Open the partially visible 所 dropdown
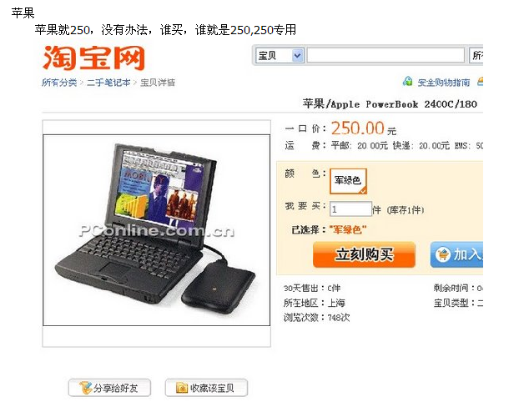This screenshot has height=407, width=519. (476, 56)
